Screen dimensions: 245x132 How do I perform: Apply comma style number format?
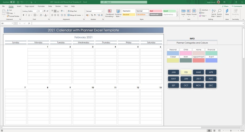pos(95,15)
